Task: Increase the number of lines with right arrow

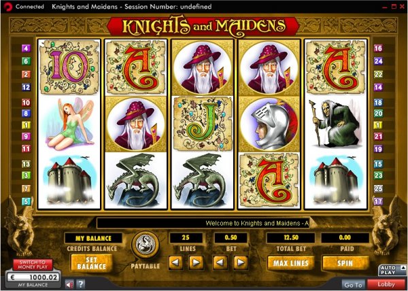Action: 196,262
